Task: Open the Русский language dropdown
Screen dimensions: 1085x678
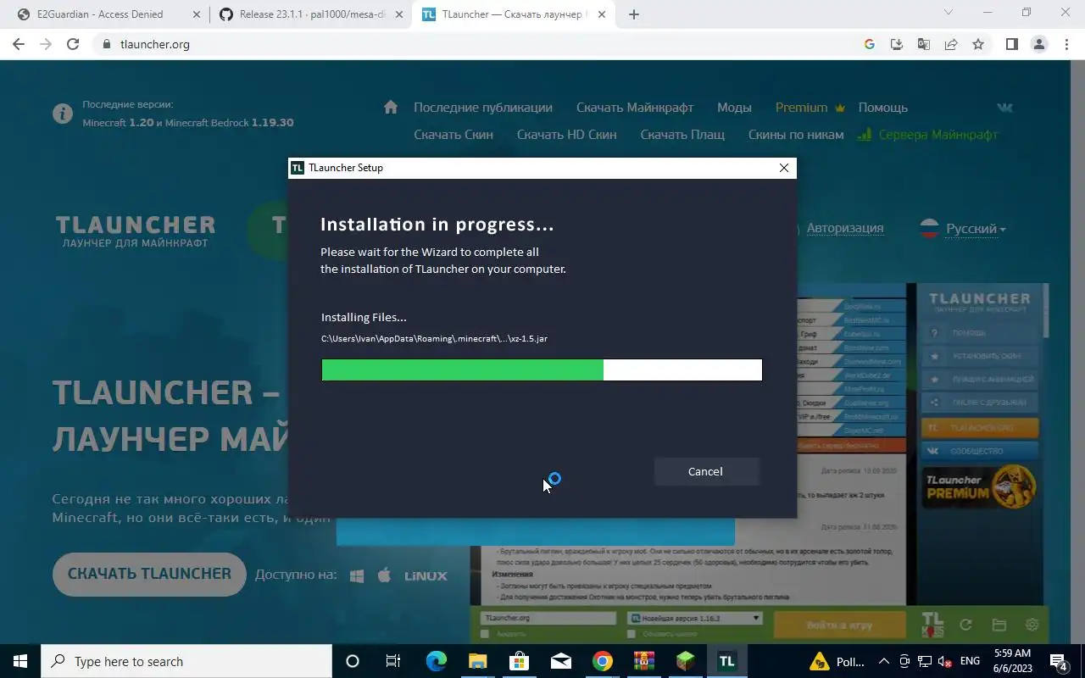Action: [963, 229]
